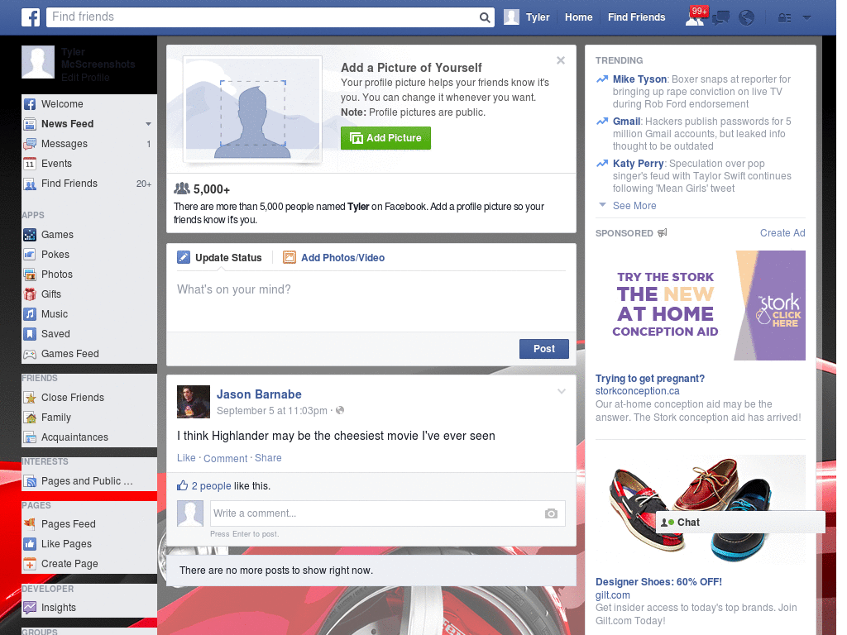847x635 pixels.
Task: Open the Katy Perry trending topic
Action: [x=638, y=164]
